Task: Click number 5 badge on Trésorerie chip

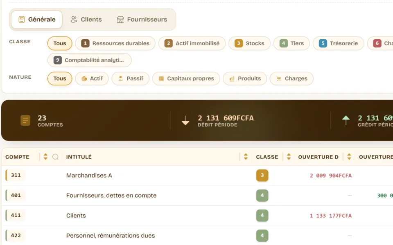Action: (x=323, y=43)
